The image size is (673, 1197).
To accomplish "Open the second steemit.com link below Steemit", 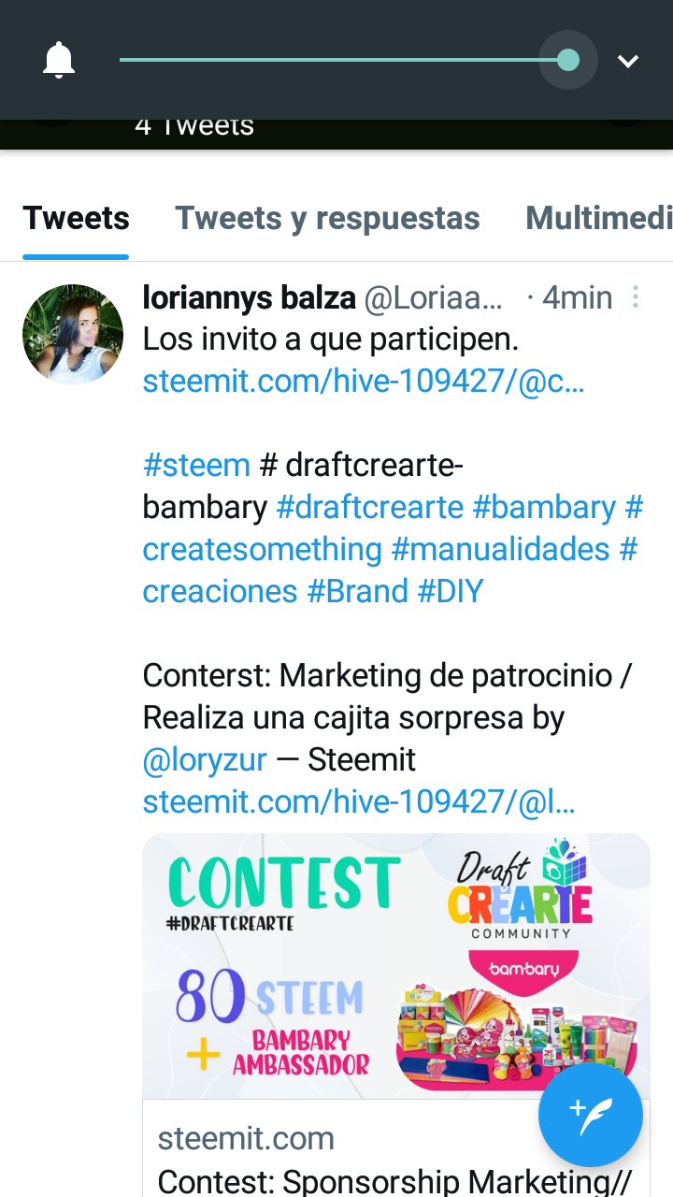I will (x=359, y=801).
